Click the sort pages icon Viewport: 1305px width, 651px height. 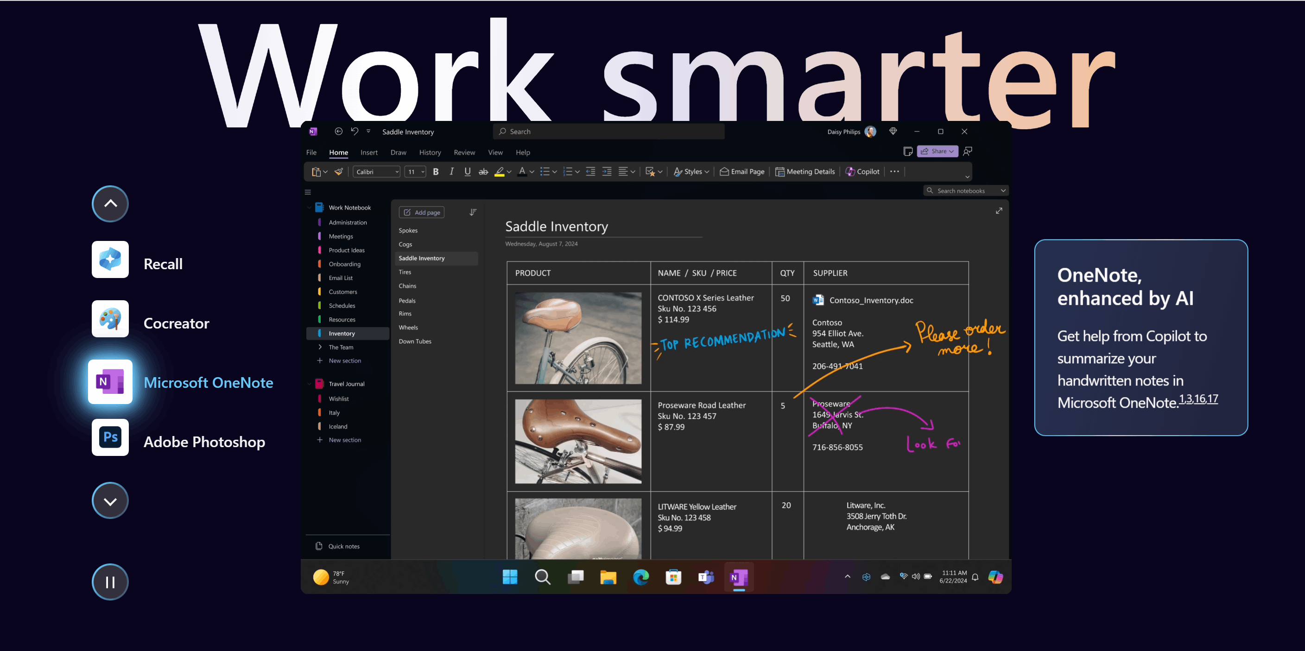pos(473,212)
